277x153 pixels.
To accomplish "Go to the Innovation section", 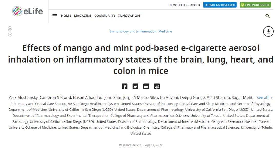I will (129, 16).
